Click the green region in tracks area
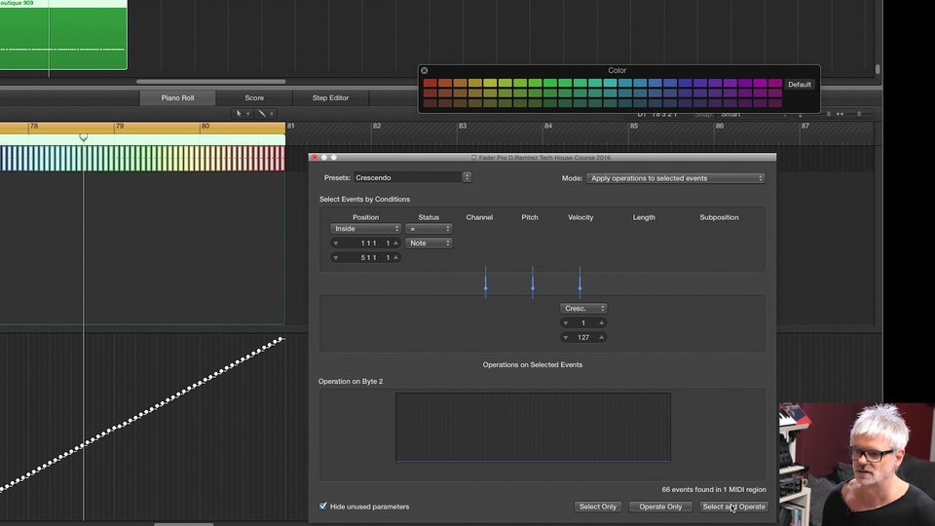Screen dimensions: 935x526 click(x=63, y=35)
